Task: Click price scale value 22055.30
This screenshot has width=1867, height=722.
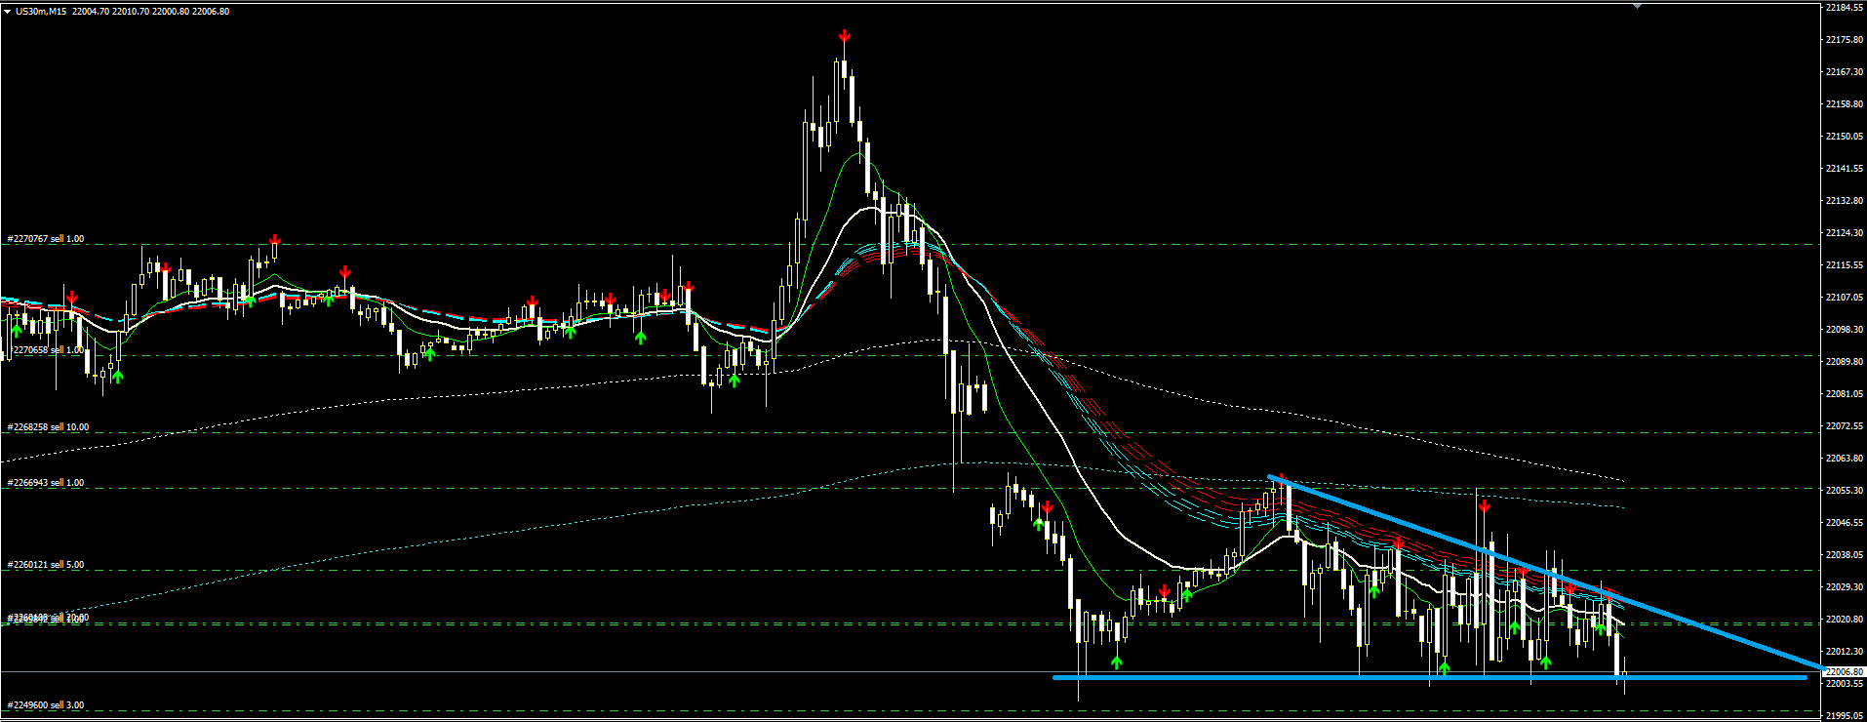Action: tap(1845, 491)
